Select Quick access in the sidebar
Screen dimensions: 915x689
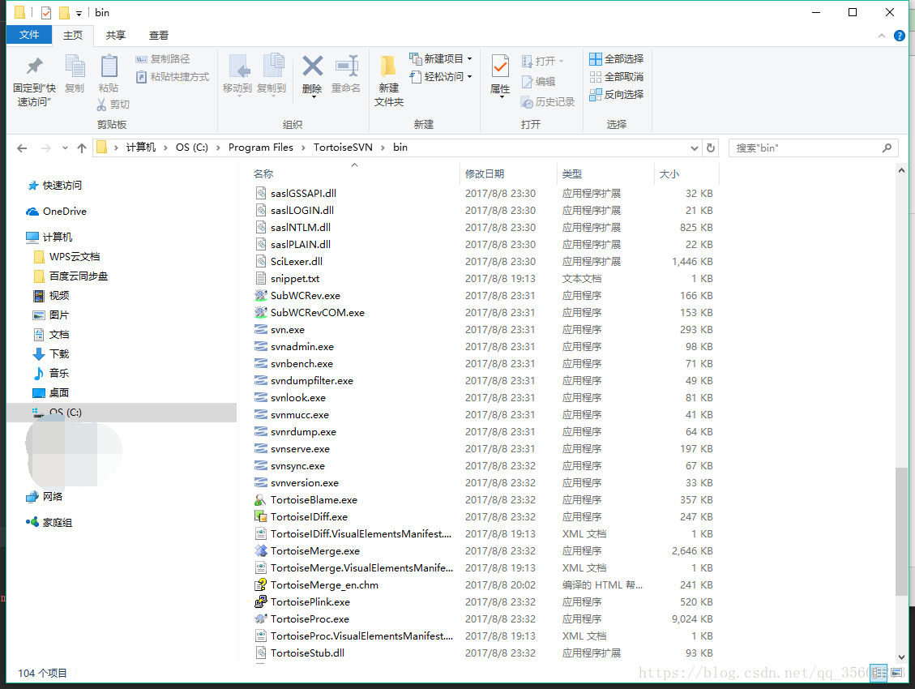coord(55,186)
